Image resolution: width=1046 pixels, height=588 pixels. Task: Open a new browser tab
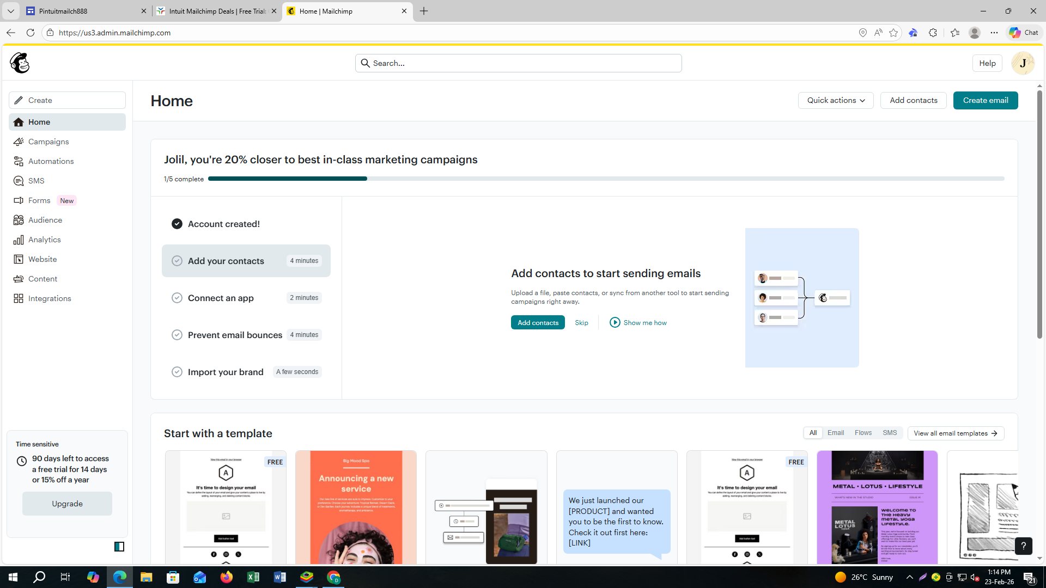(x=424, y=11)
